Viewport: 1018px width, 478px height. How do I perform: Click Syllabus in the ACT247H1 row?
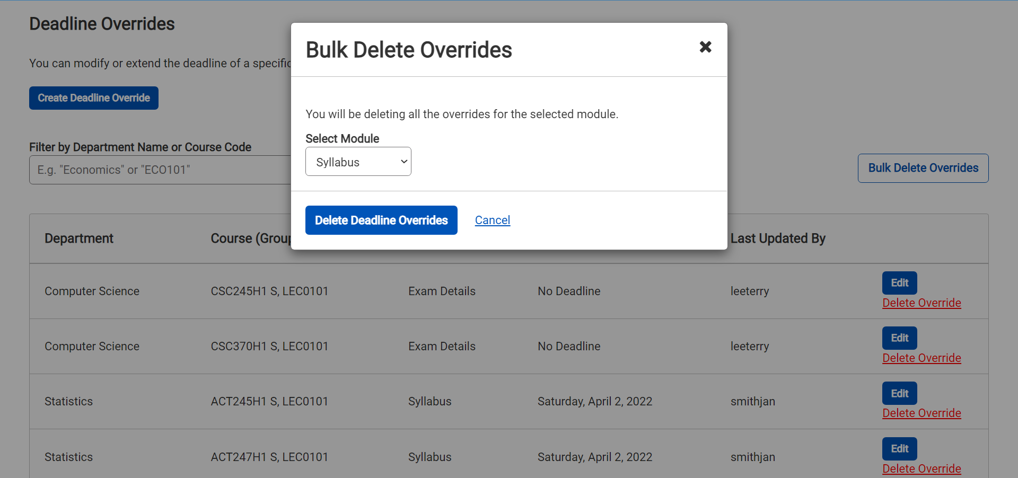[x=429, y=457]
